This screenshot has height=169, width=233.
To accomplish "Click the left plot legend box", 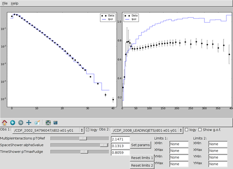I will (x=108, y=18).
